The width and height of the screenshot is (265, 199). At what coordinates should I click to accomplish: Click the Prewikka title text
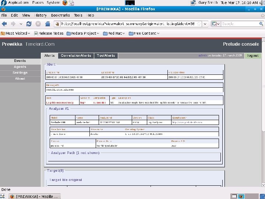[12, 44]
